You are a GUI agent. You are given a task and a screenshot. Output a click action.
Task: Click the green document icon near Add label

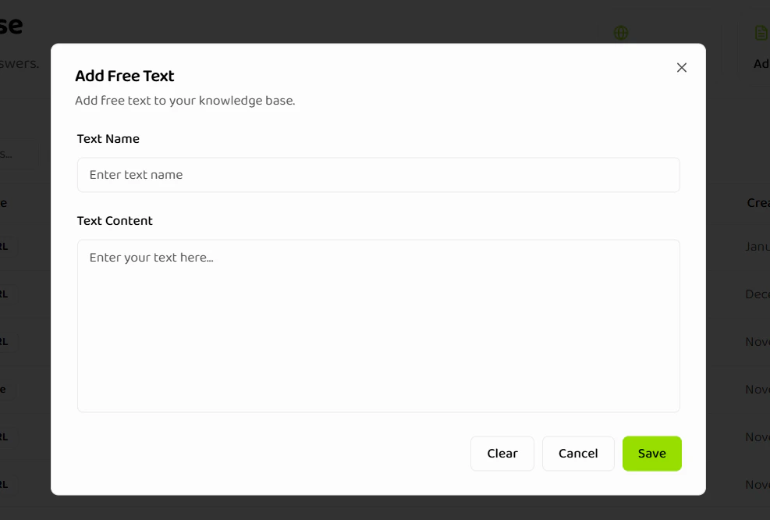pyautogui.click(x=760, y=33)
